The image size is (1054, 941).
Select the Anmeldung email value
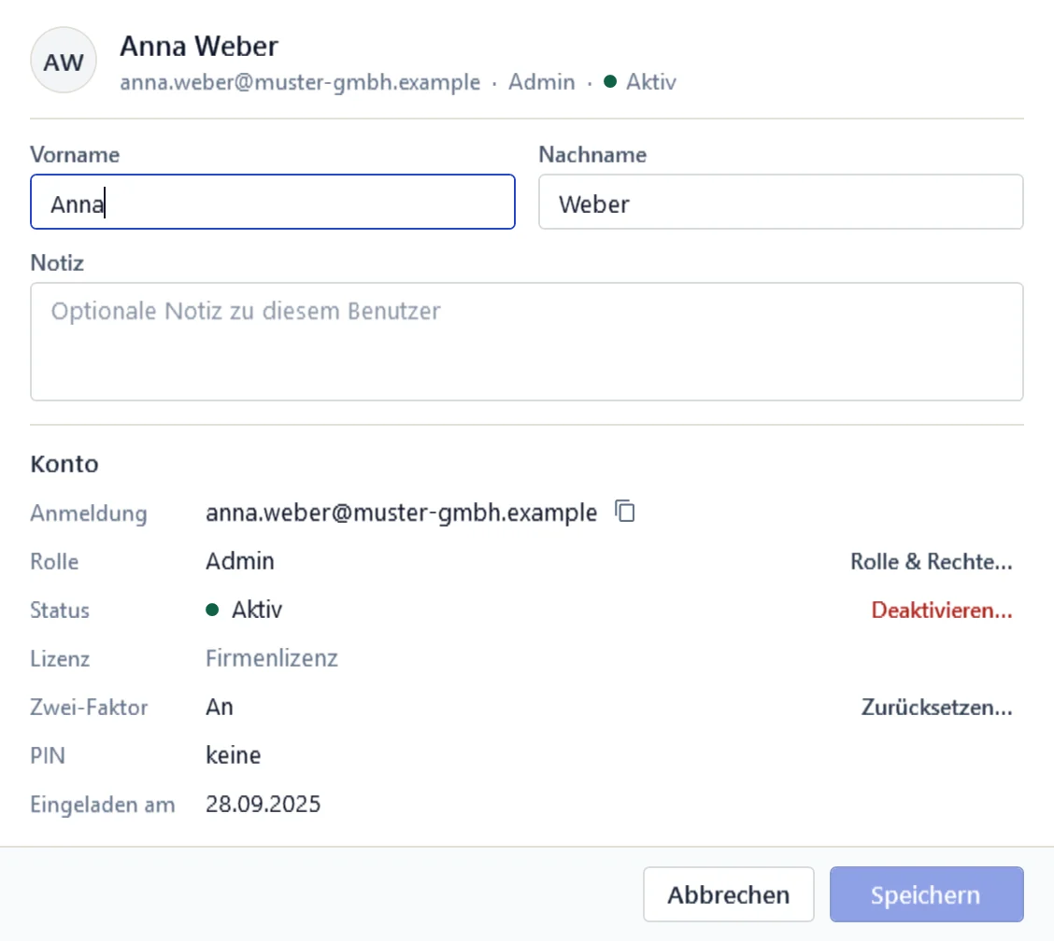coord(401,513)
